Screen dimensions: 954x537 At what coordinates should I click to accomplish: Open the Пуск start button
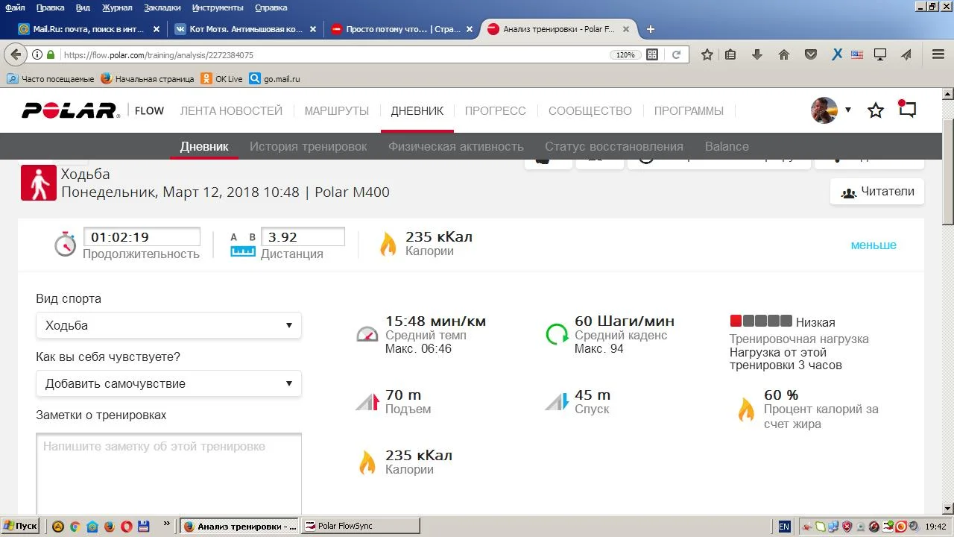20,526
